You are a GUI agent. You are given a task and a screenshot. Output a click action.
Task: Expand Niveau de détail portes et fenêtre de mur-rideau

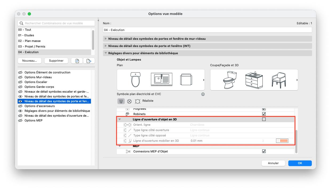(106, 39)
